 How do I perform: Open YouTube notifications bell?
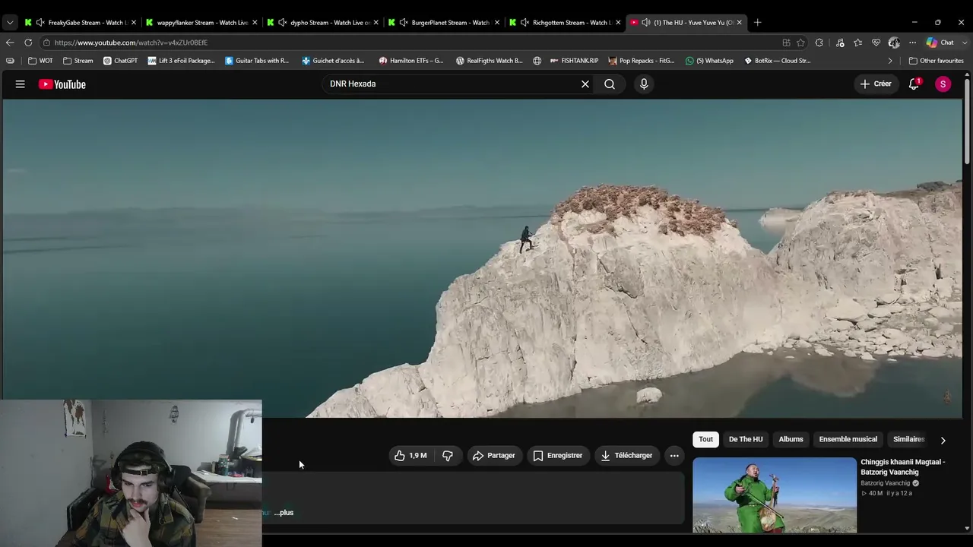click(914, 84)
